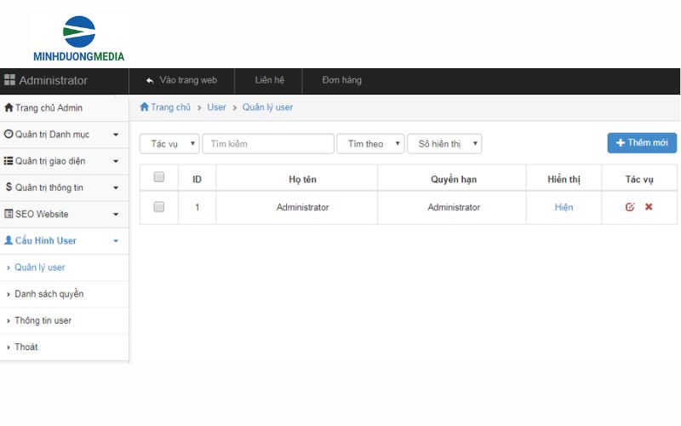The height and width of the screenshot is (426, 681).
Task: Click the MinhDuongMedia logo
Action: [x=81, y=40]
